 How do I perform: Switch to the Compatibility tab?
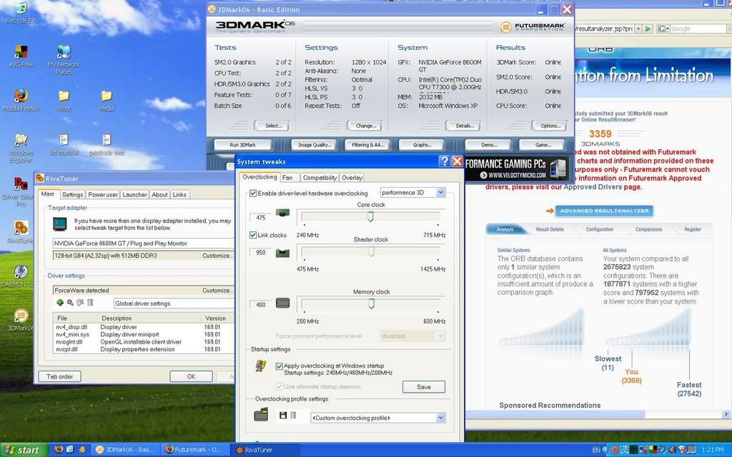(x=320, y=178)
